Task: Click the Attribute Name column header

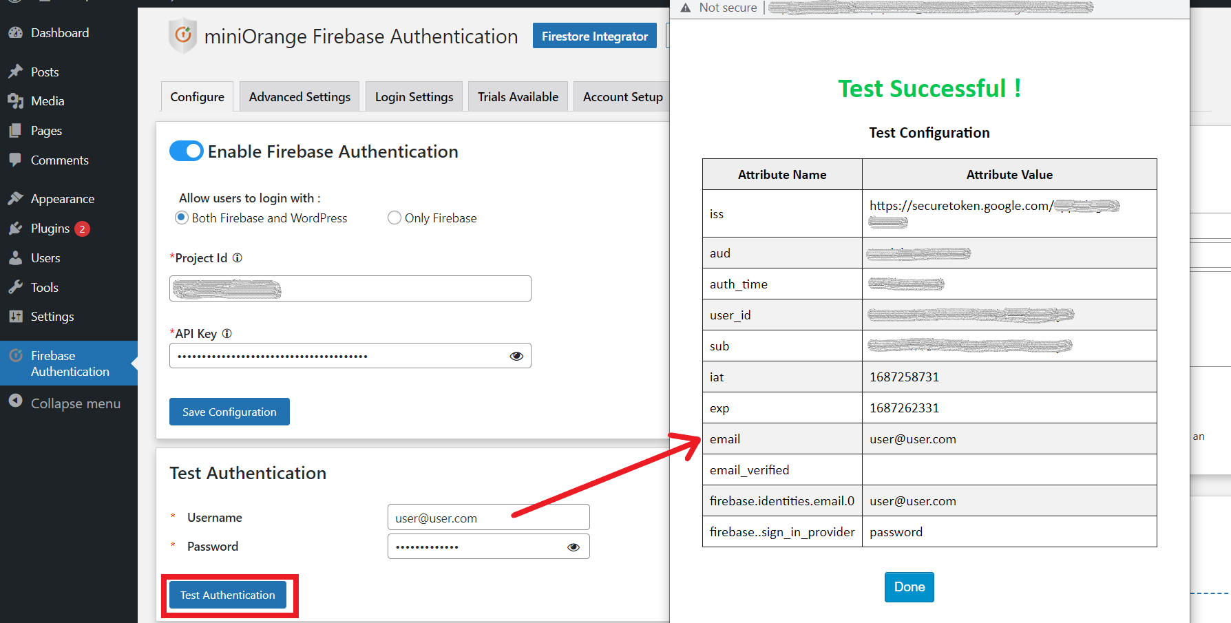Action: click(782, 175)
